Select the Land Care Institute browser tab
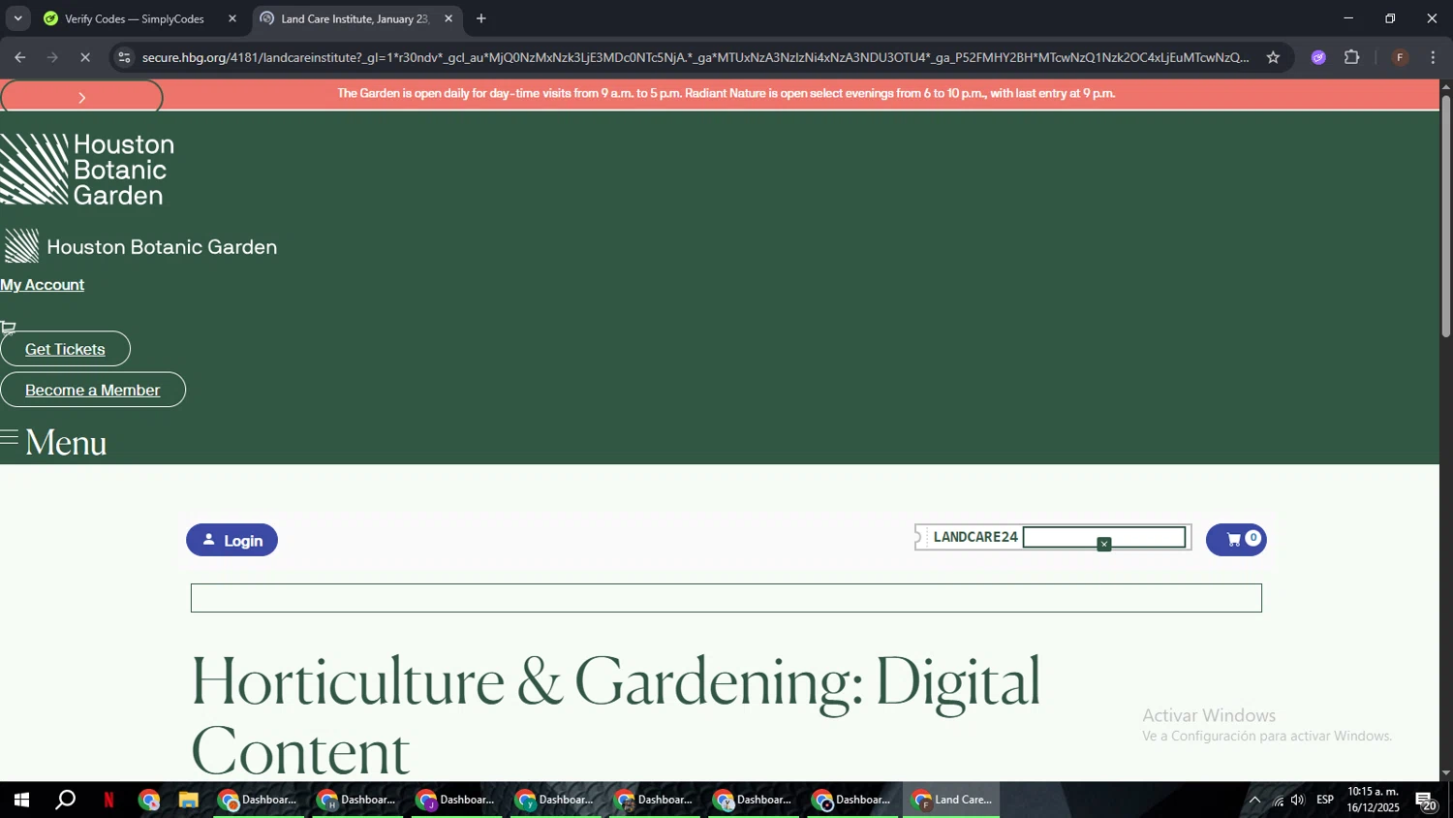Screen dimensions: 1453x818 [x=355, y=18]
